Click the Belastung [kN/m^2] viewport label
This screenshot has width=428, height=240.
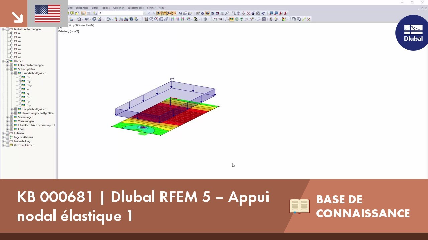69,31
